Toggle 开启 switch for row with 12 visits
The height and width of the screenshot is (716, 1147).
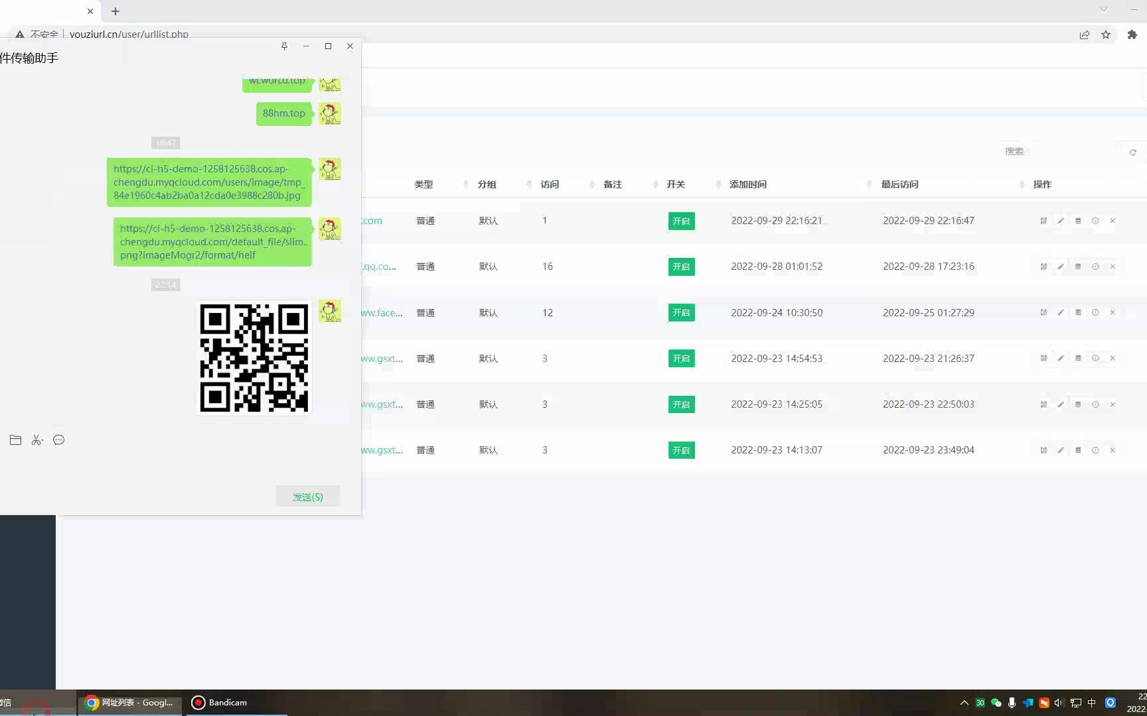[681, 312]
